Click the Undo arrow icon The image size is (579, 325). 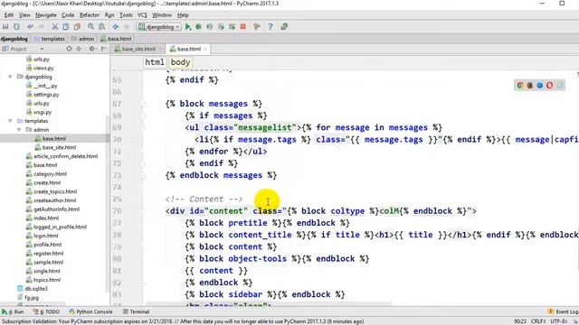[x=30, y=26]
